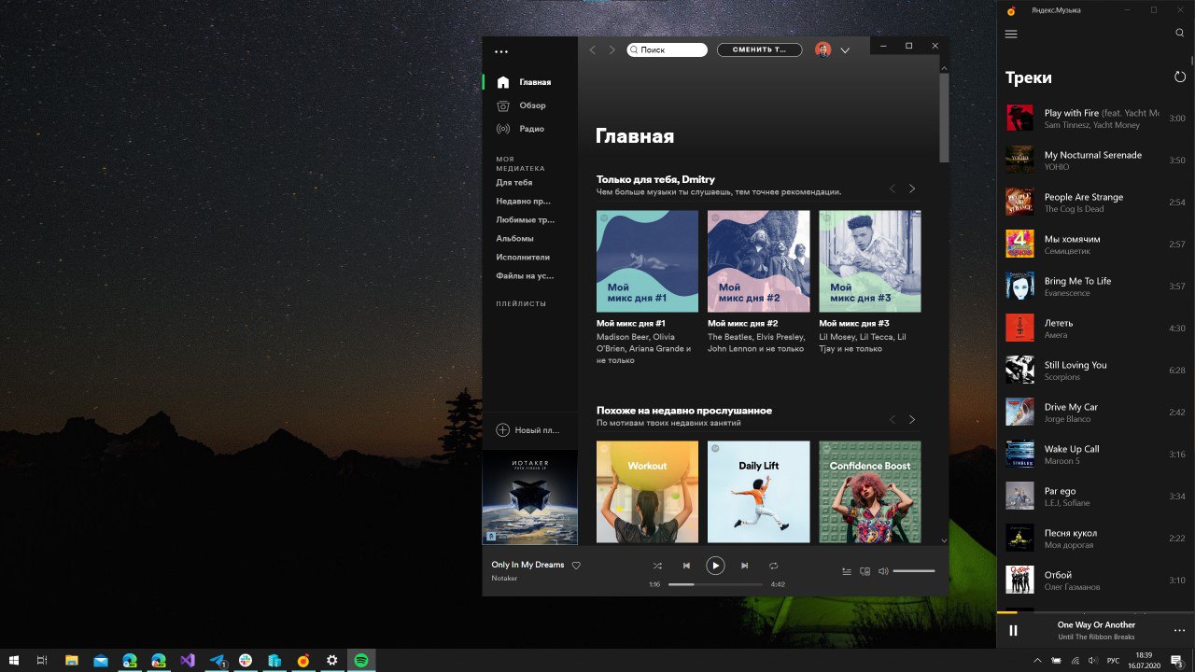The height and width of the screenshot is (672, 1195).
Task: Open Telegram from the taskbar
Action: click(217, 661)
